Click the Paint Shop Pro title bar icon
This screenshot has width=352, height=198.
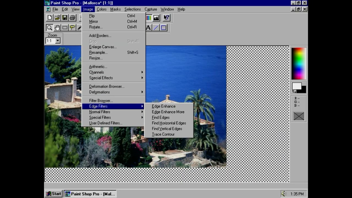[47, 3]
